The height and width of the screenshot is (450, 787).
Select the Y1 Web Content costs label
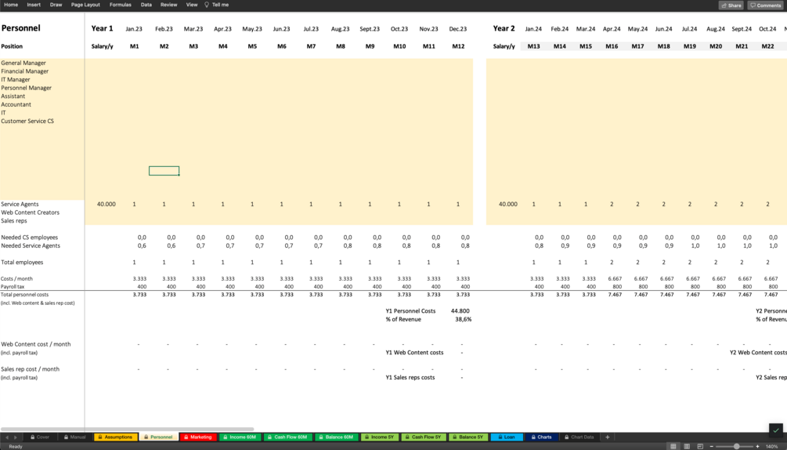click(x=414, y=353)
